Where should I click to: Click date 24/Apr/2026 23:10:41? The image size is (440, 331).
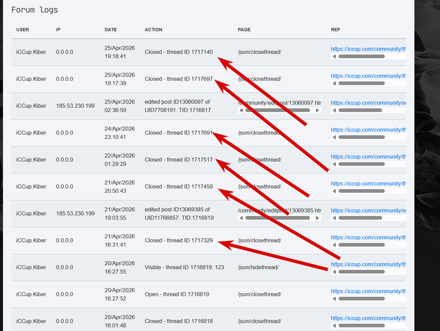coord(120,133)
